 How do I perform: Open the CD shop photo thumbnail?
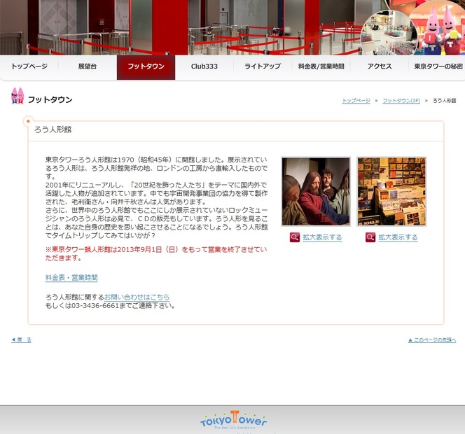point(391,192)
